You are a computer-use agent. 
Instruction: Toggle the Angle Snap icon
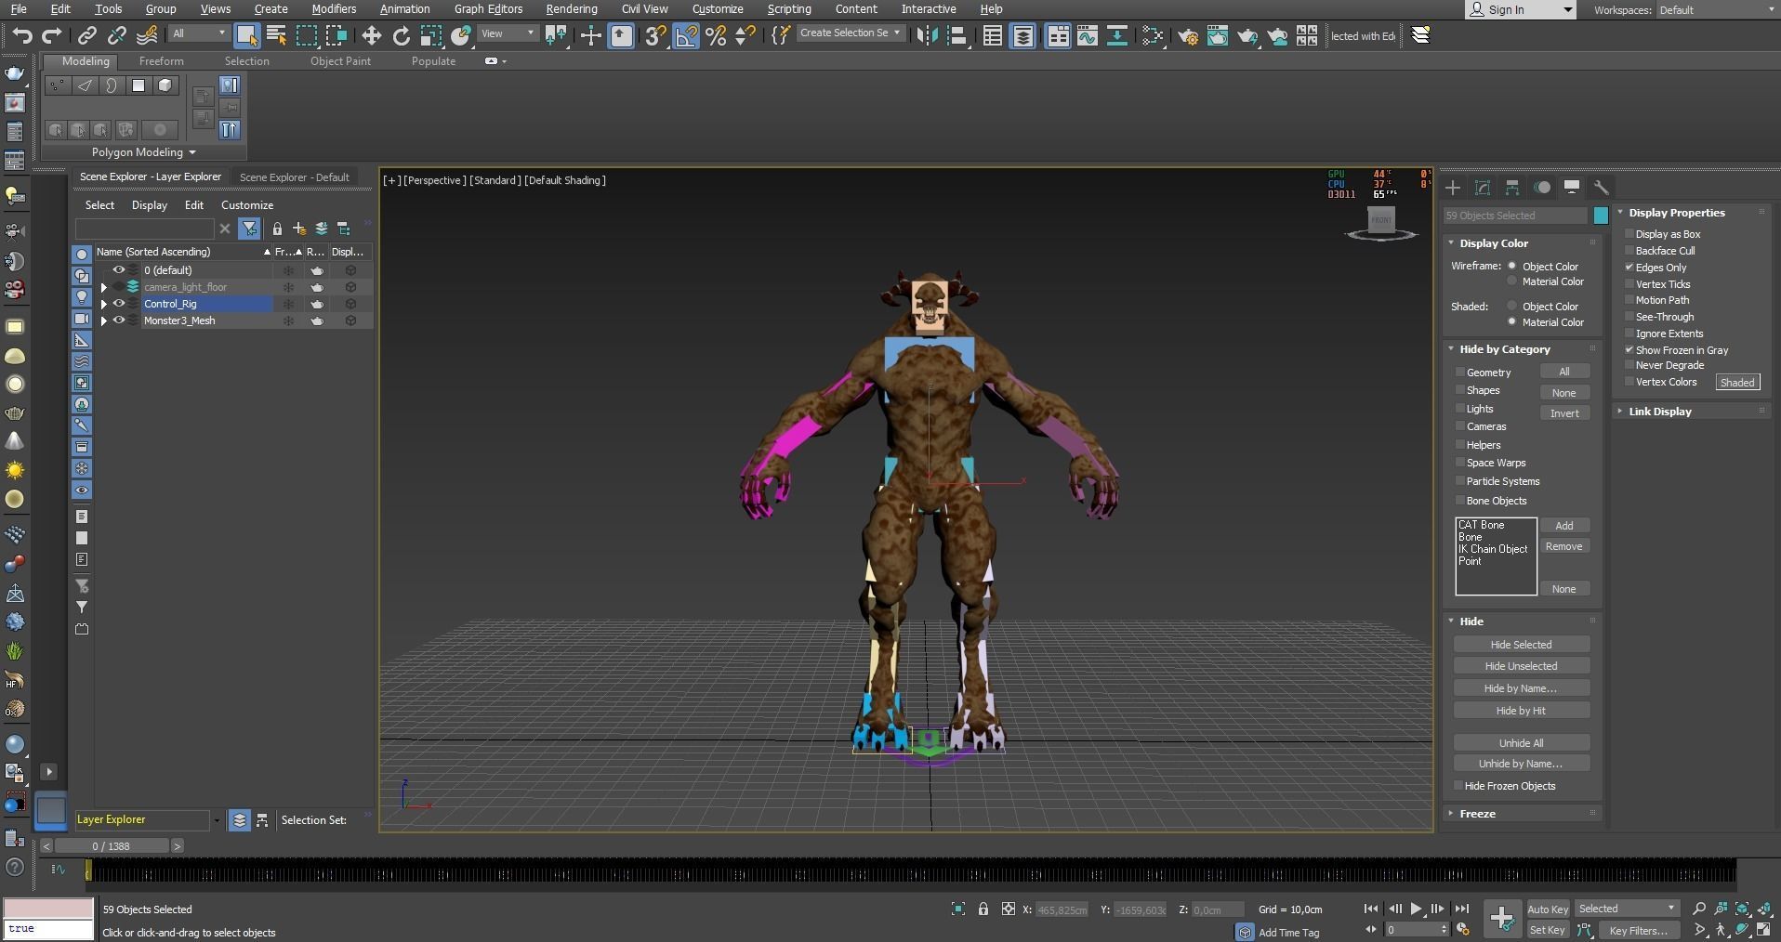[686, 35]
